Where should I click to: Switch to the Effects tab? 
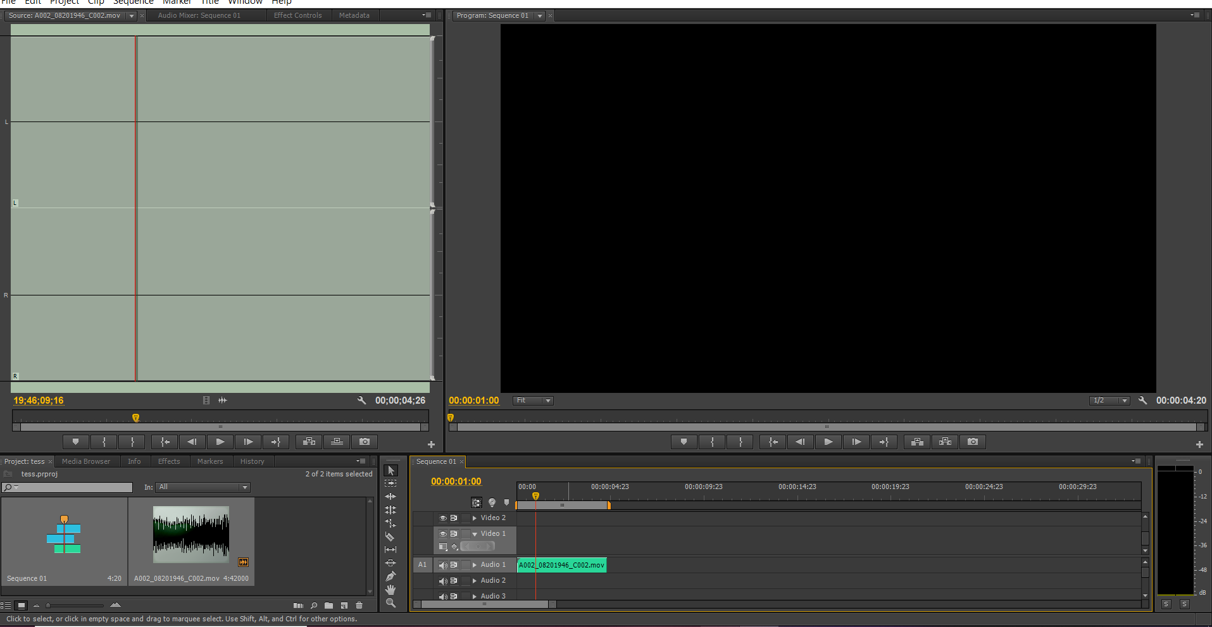[x=169, y=461]
